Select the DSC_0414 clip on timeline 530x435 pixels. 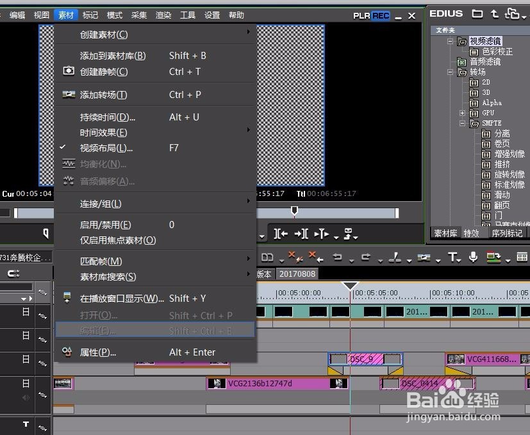click(427, 383)
